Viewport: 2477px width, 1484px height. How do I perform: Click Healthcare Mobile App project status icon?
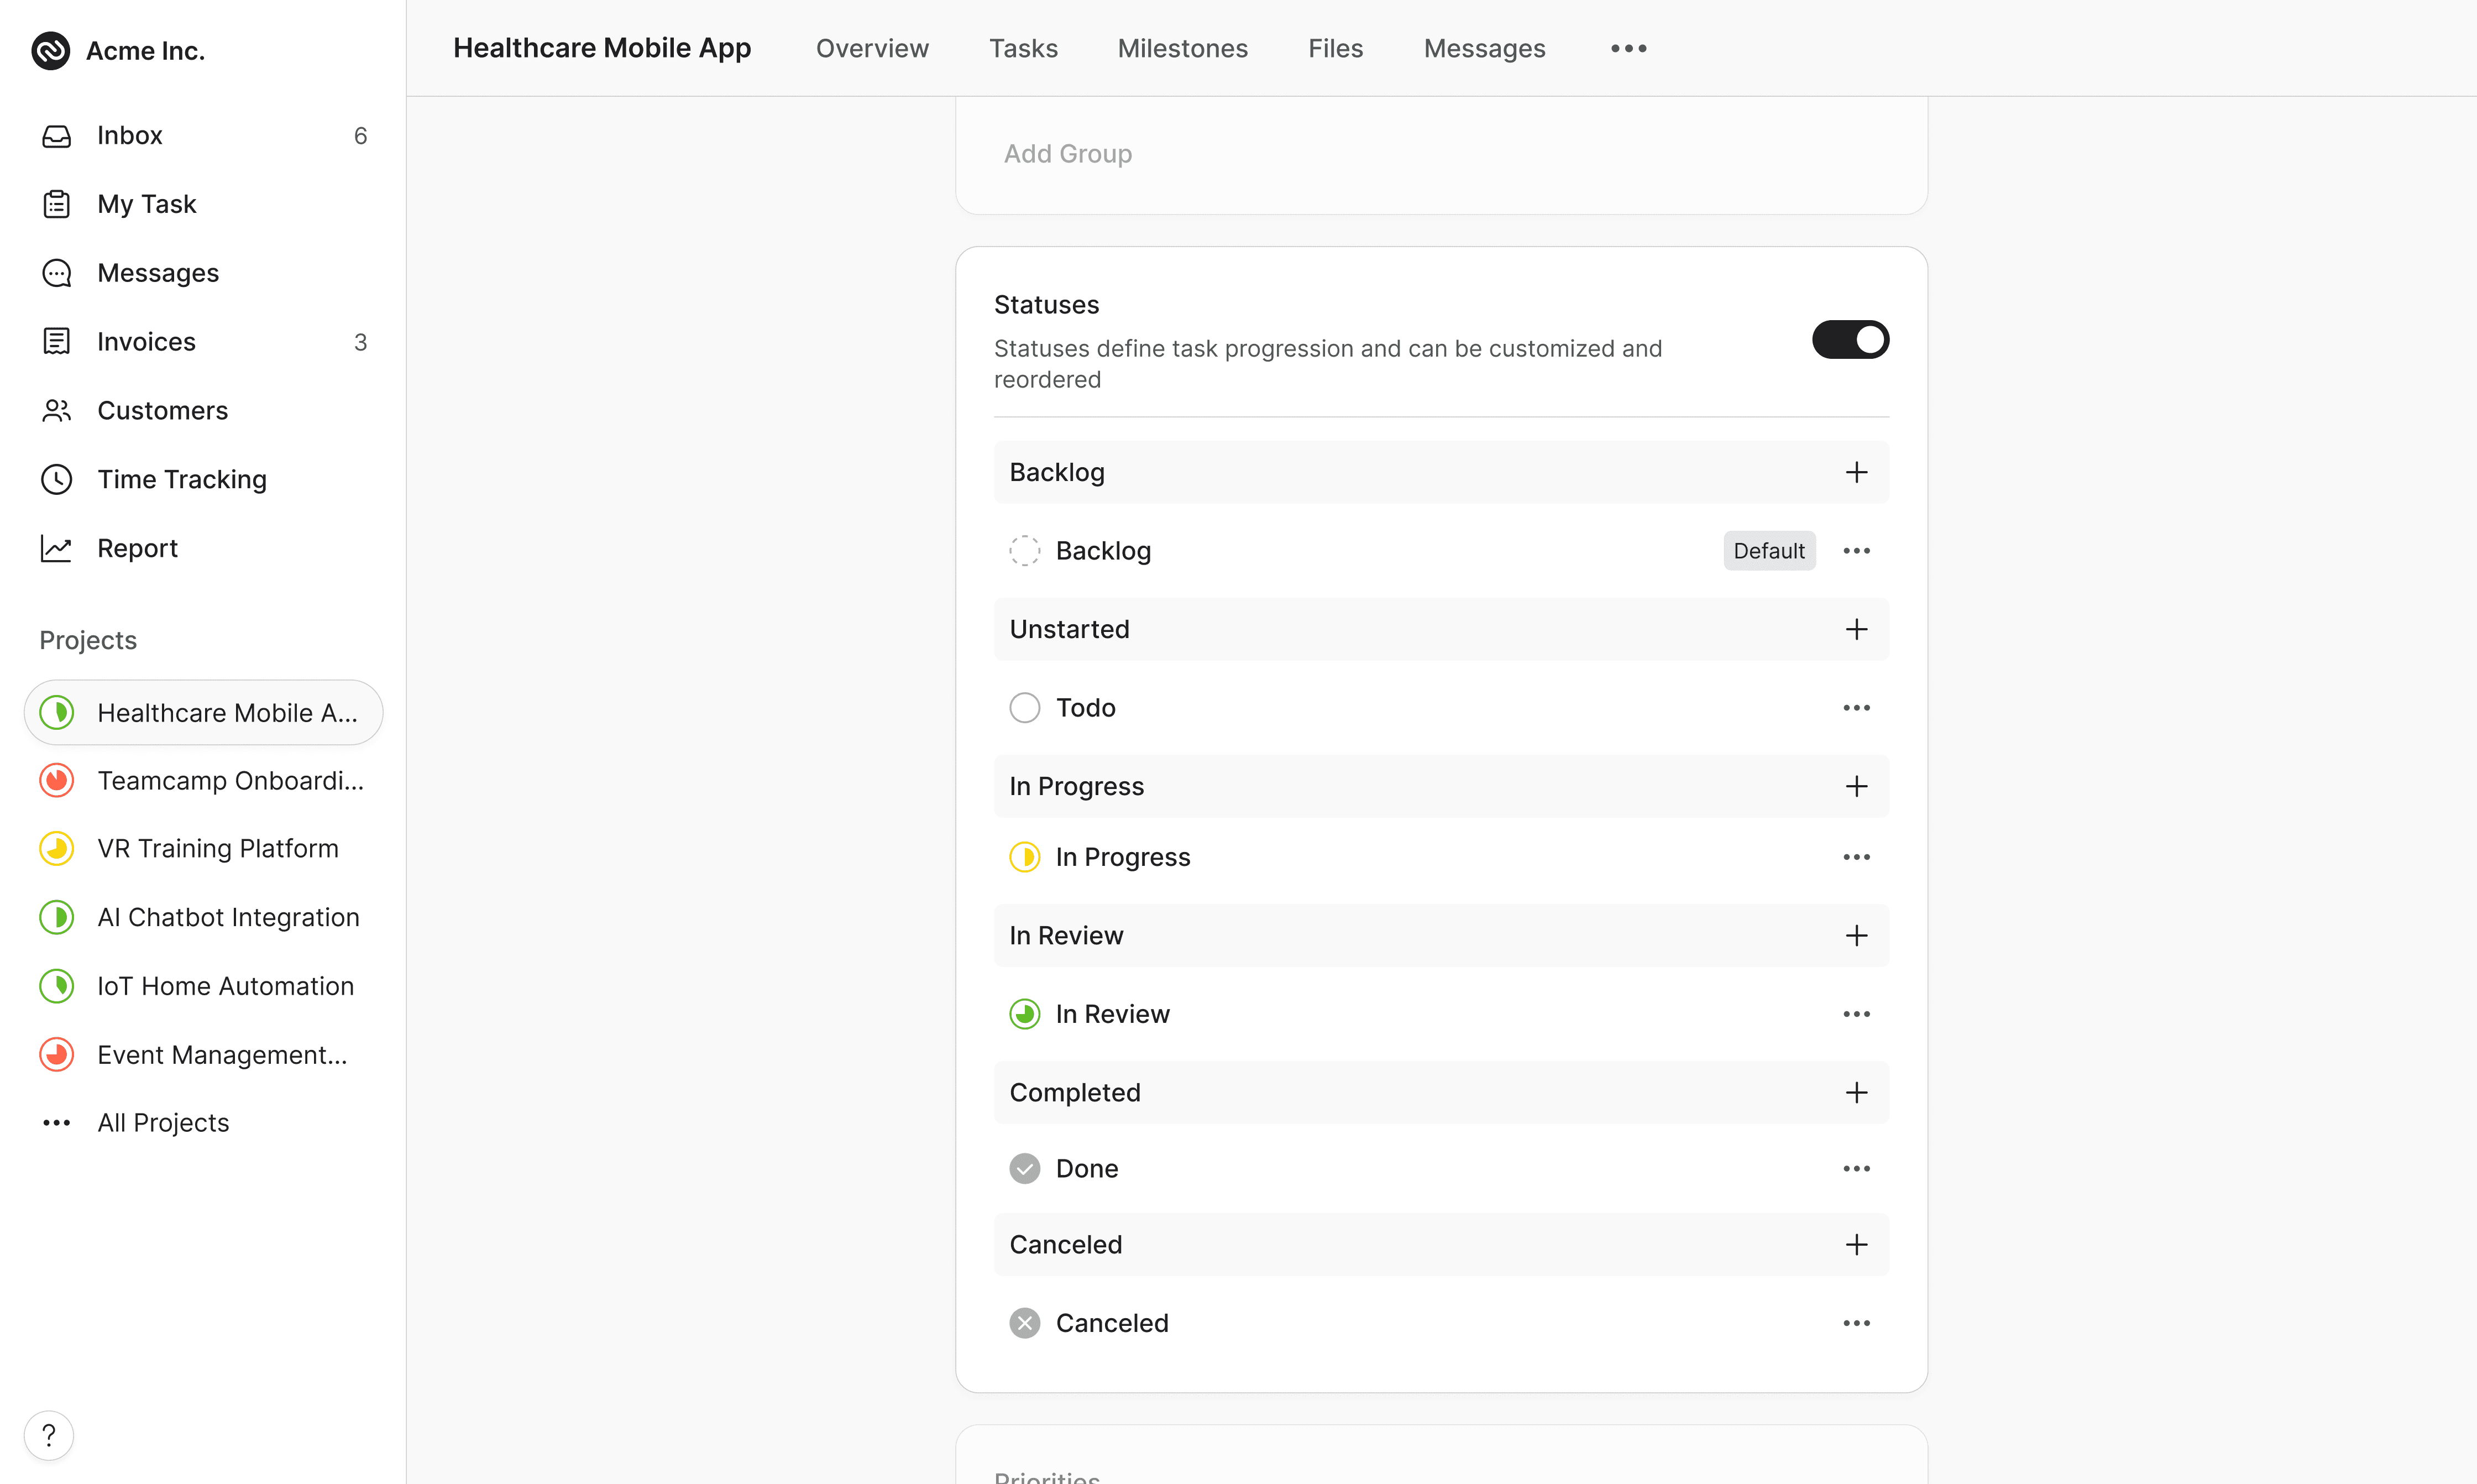point(57,713)
